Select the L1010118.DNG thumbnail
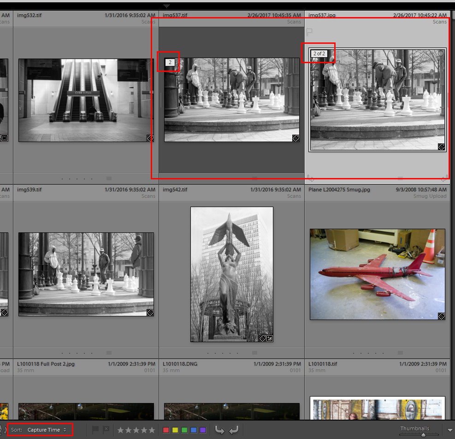 (232, 411)
